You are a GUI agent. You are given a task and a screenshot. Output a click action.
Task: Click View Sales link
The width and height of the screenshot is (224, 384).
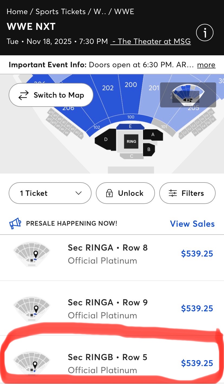pyautogui.click(x=192, y=224)
